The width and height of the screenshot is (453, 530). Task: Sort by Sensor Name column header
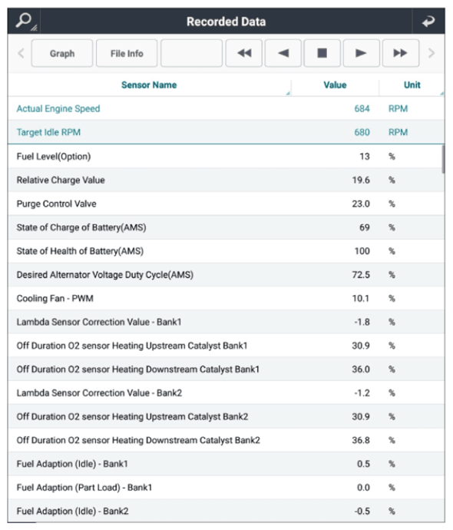point(149,84)
